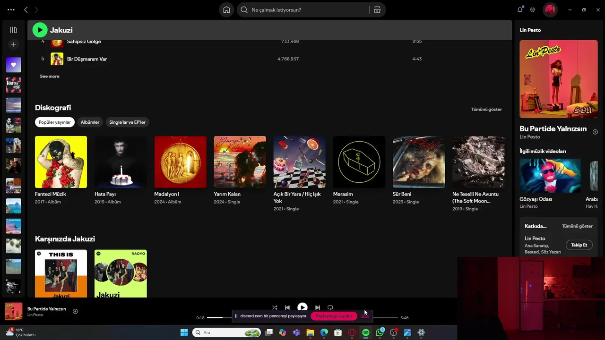Screen dimensions: 605x340
Task: Open notifications bell
Action: click(520, 9)
